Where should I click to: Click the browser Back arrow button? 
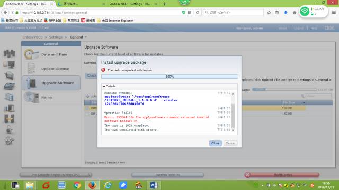pos(5,12)
